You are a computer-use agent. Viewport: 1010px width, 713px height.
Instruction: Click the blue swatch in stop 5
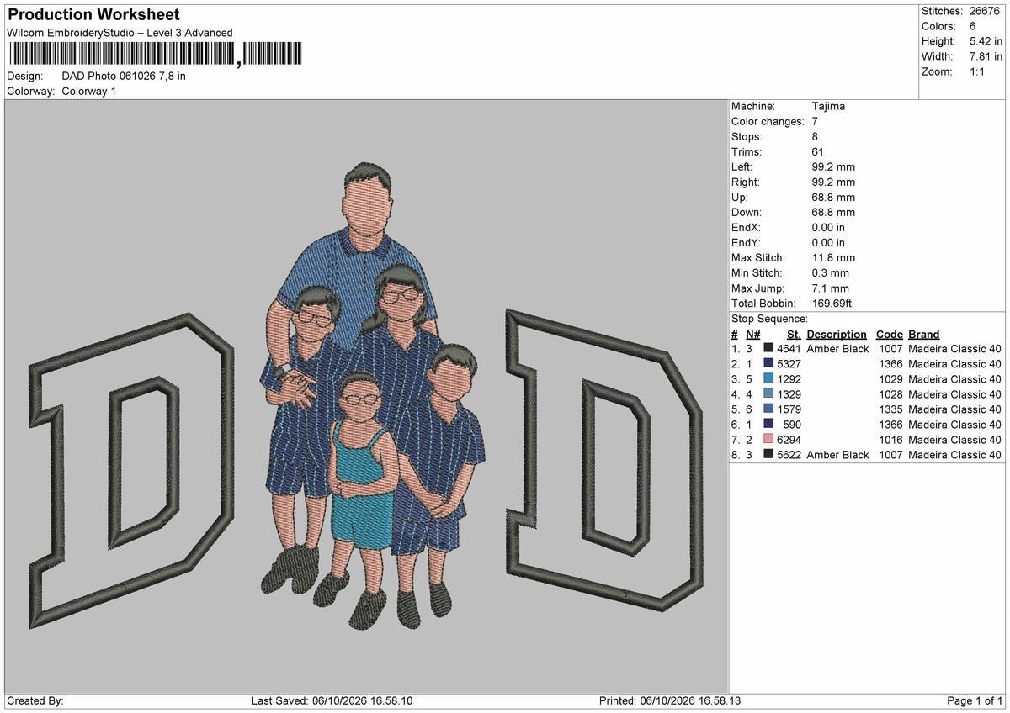pos(768,409)
